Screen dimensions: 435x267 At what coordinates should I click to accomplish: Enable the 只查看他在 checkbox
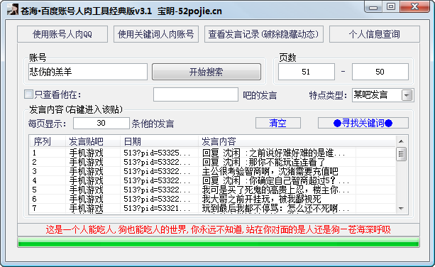[x=28, y=94]
